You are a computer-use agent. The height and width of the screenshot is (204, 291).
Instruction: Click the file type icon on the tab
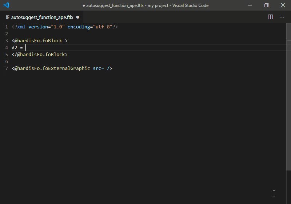(x=8, y=17)
